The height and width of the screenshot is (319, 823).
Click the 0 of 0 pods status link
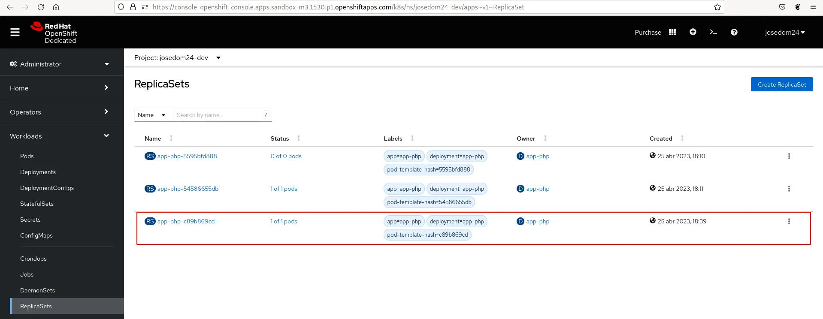click(286, 156)
